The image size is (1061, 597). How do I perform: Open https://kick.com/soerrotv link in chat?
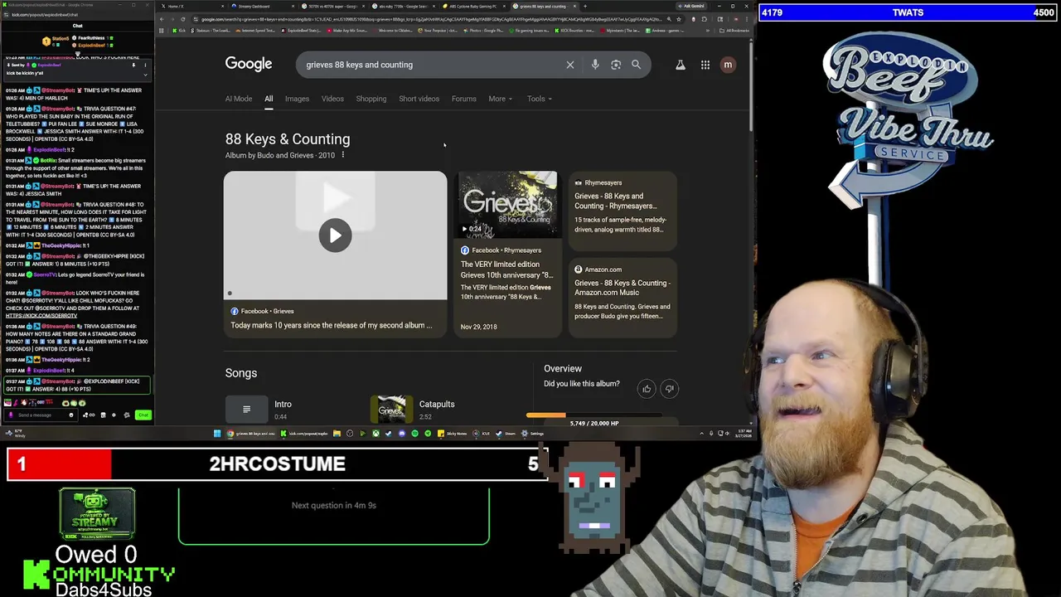point(41,315)
